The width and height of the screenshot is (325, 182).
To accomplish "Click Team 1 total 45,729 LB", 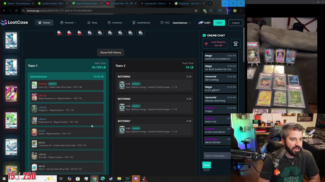I will pos(99,67).
